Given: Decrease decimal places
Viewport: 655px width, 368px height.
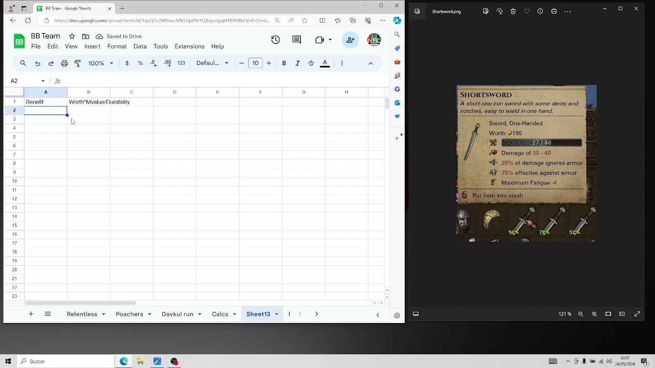Looking at the screenshot, I should pyautogui.click(x=154, y=63).
